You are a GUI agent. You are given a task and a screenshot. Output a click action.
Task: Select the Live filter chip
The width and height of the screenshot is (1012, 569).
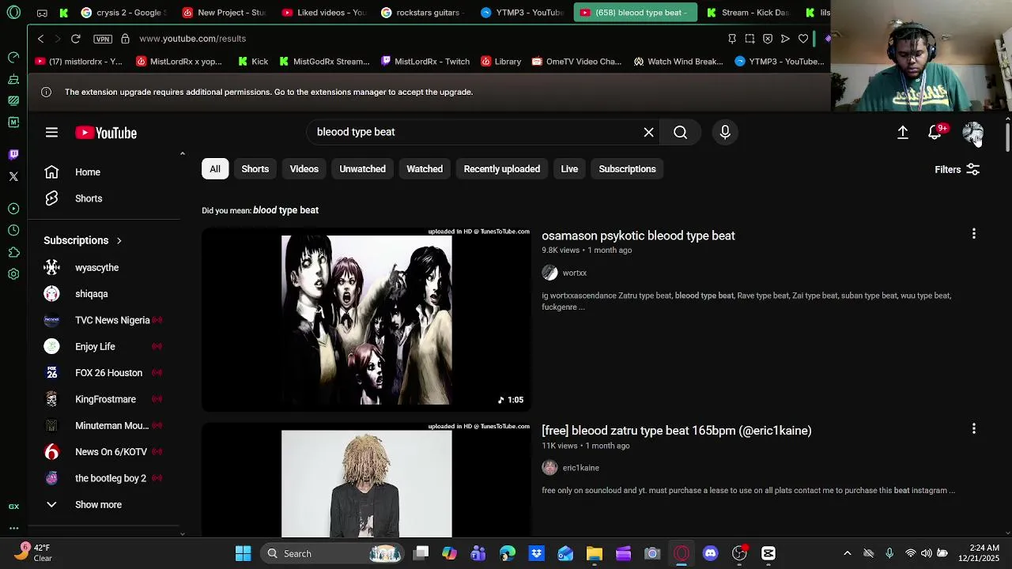coord(569,169)
